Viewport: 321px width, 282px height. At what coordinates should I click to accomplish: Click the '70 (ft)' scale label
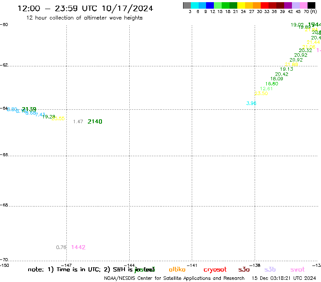pos(310,12)
